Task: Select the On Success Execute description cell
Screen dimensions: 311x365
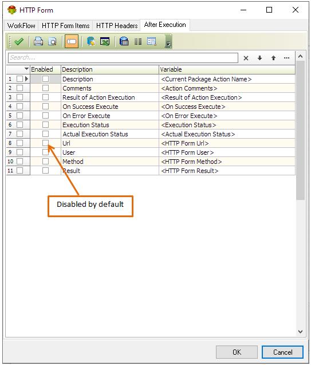Action: 110,107
